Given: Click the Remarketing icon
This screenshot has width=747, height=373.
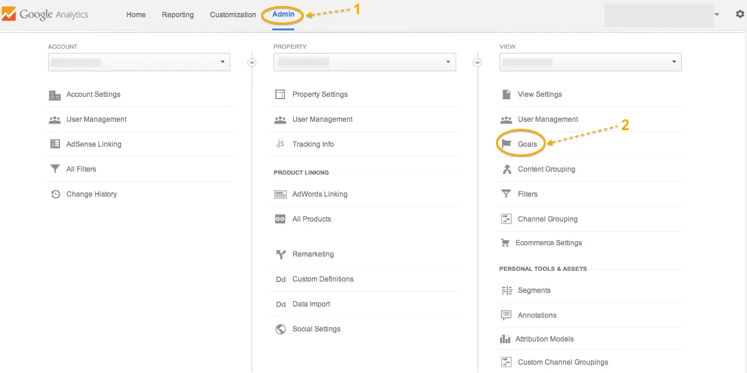Looking at the screenshot, I should 281,254.
